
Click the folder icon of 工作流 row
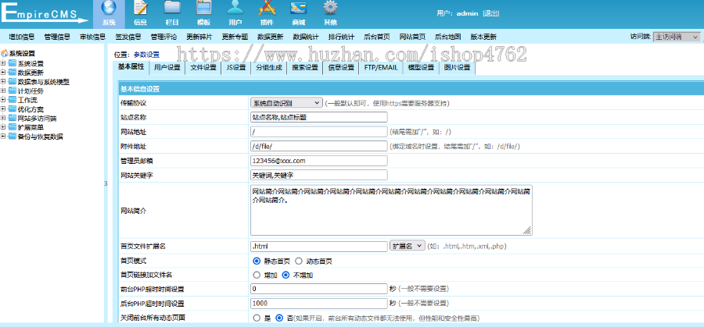[12, 100]
